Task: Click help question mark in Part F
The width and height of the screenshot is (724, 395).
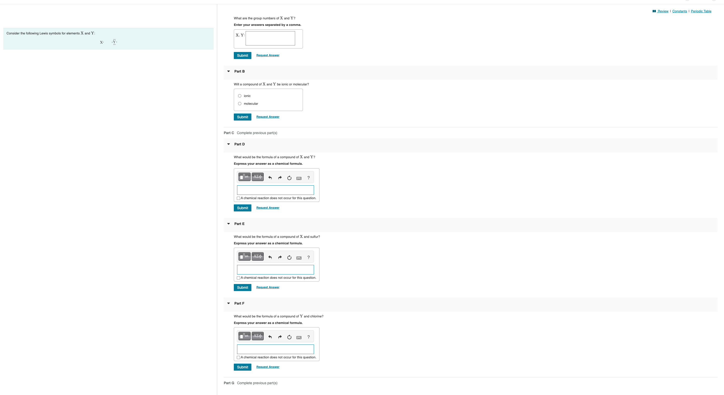Action: (308, 337)
